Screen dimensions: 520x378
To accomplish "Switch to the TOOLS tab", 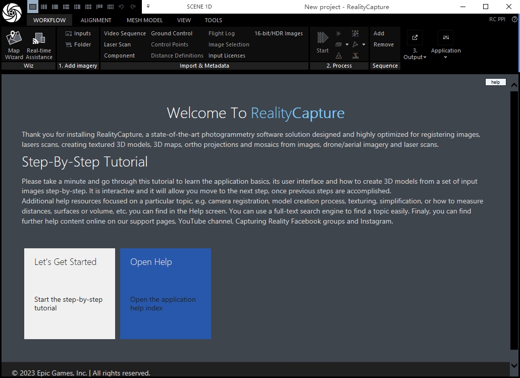I will tap(213, 20).
